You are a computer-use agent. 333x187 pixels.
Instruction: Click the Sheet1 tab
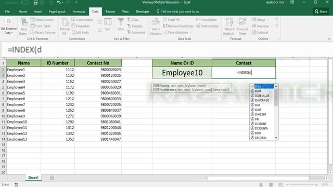click(x=33, y=178)
